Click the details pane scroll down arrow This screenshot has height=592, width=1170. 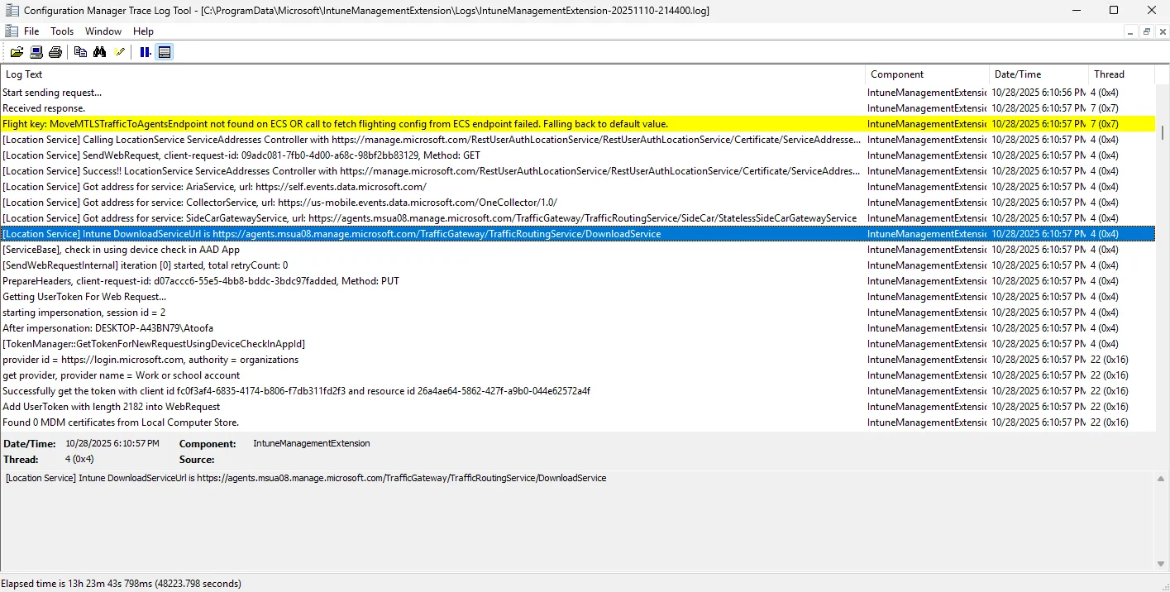[1162, 564]
